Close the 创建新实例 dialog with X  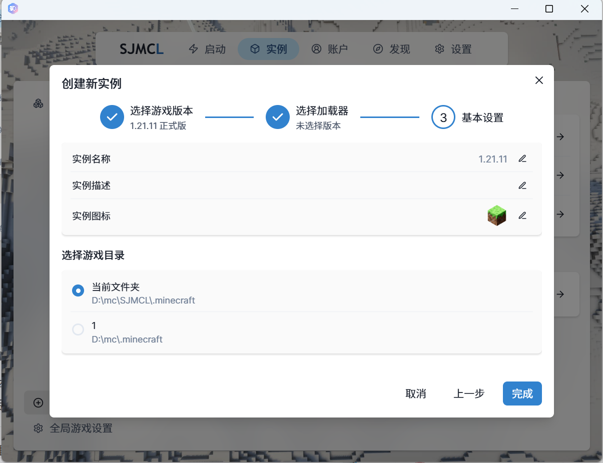point(539,80)
